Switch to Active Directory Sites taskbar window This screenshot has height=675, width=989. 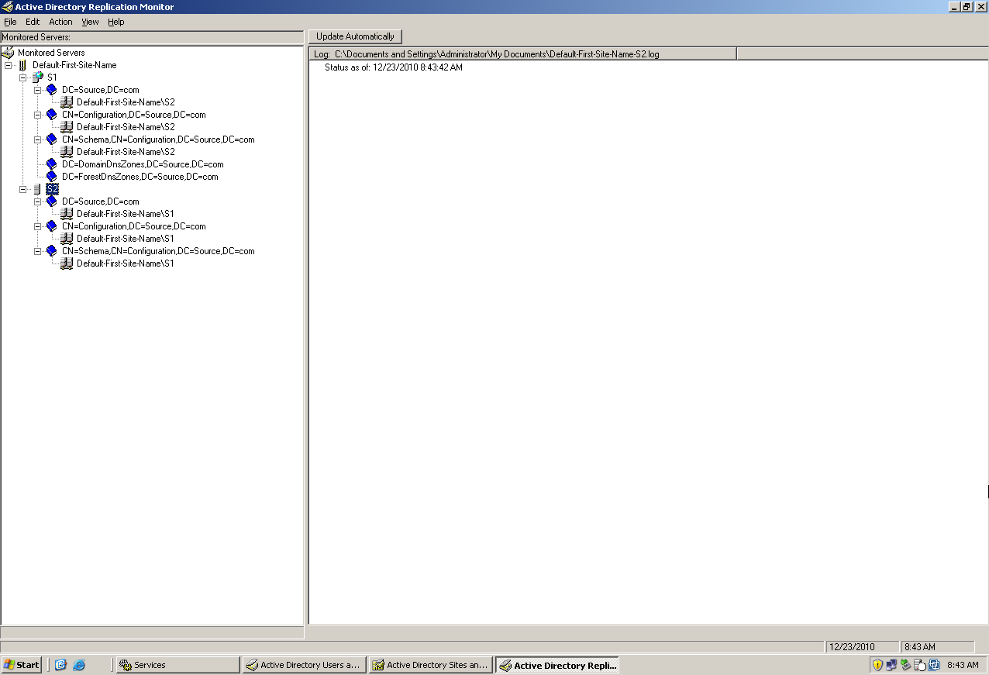point(430,665)
